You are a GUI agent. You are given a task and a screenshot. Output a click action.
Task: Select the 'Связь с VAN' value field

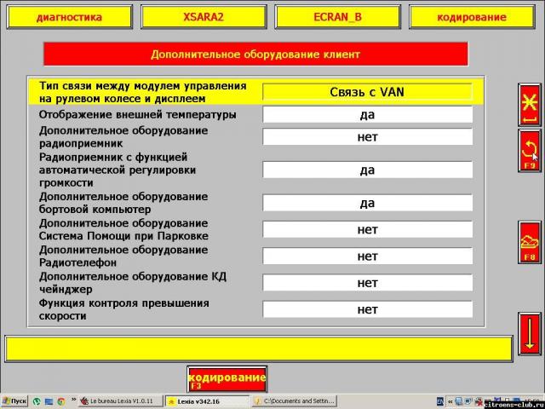tap(367, 92)
